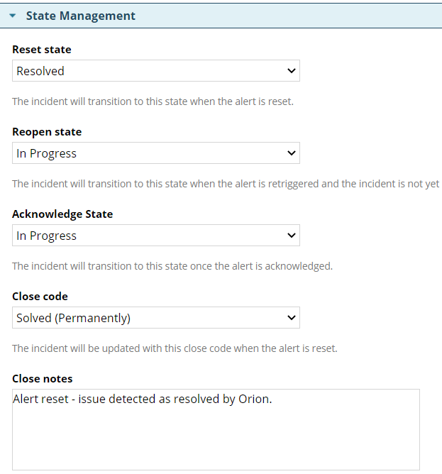This screenshot has height=474, width=442.
Task: Click the chevron arrow of Reopen state
Action: [x=291, y=153]
